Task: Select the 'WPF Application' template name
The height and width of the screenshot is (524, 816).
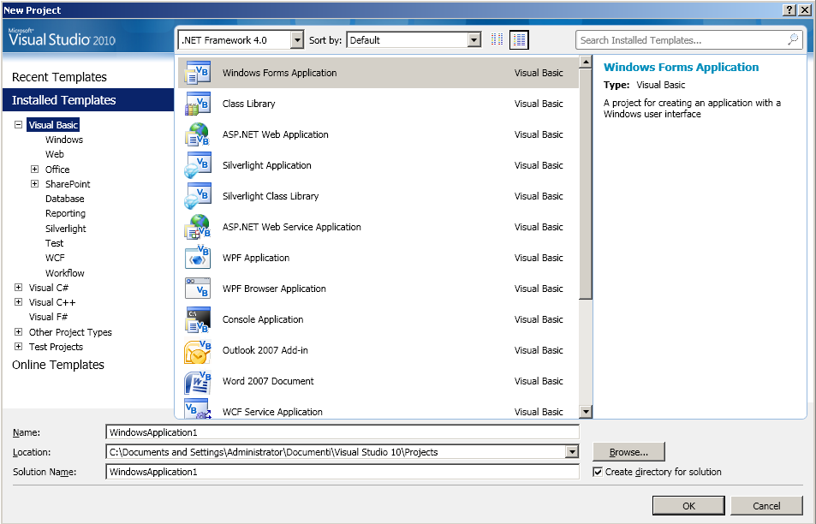Action: point(256,258)
